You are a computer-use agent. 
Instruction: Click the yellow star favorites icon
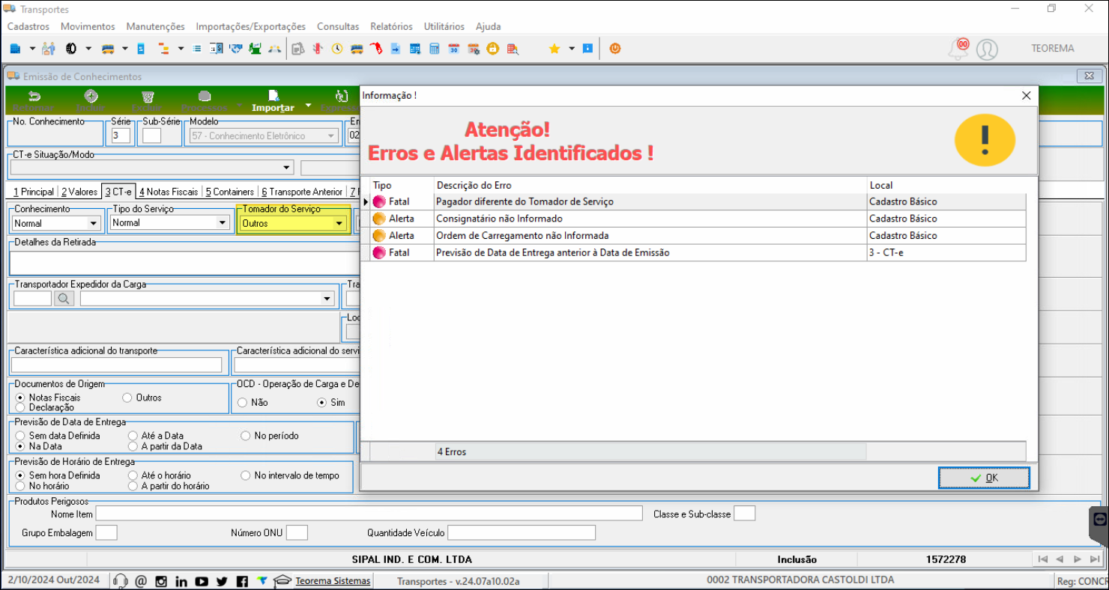pyautogui.click(x=554, y=49)
